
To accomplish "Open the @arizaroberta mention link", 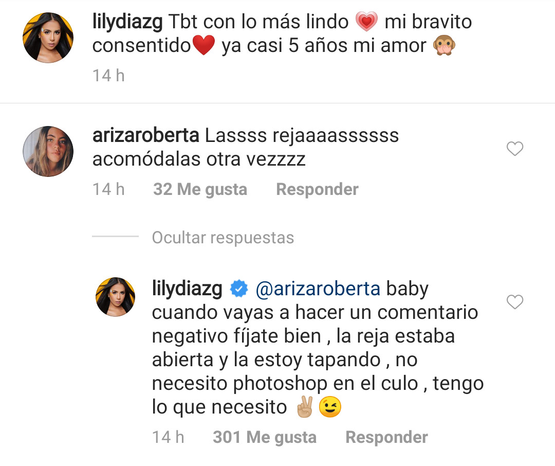I will (x=318, y=289).
